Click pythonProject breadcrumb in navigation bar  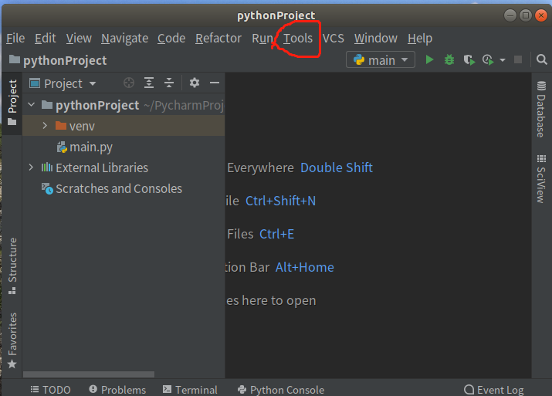pos(58,60)
